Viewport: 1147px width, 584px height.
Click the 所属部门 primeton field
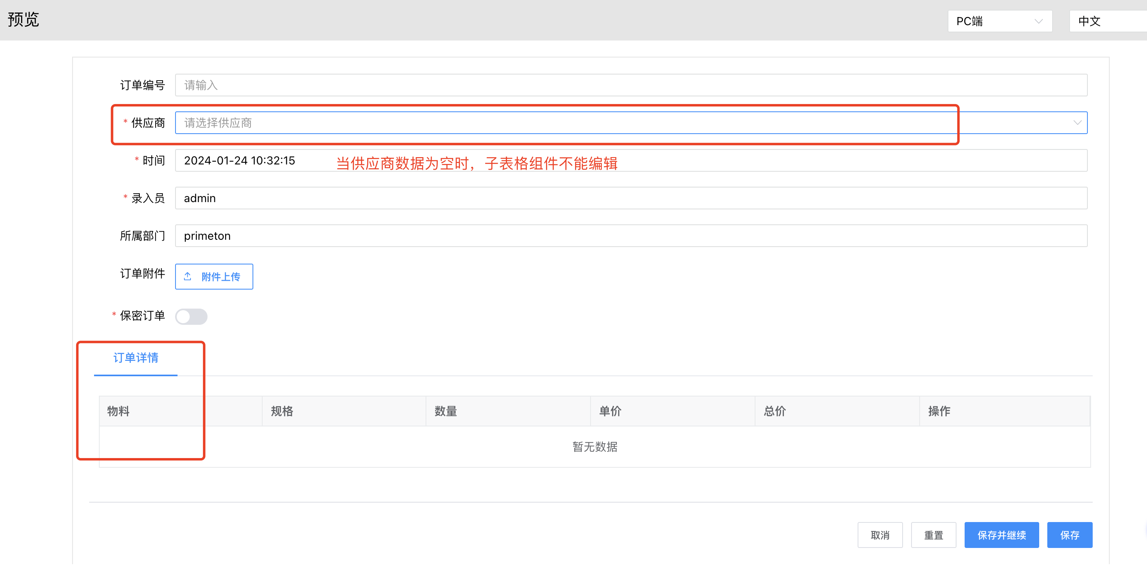(x=631, y=236)
